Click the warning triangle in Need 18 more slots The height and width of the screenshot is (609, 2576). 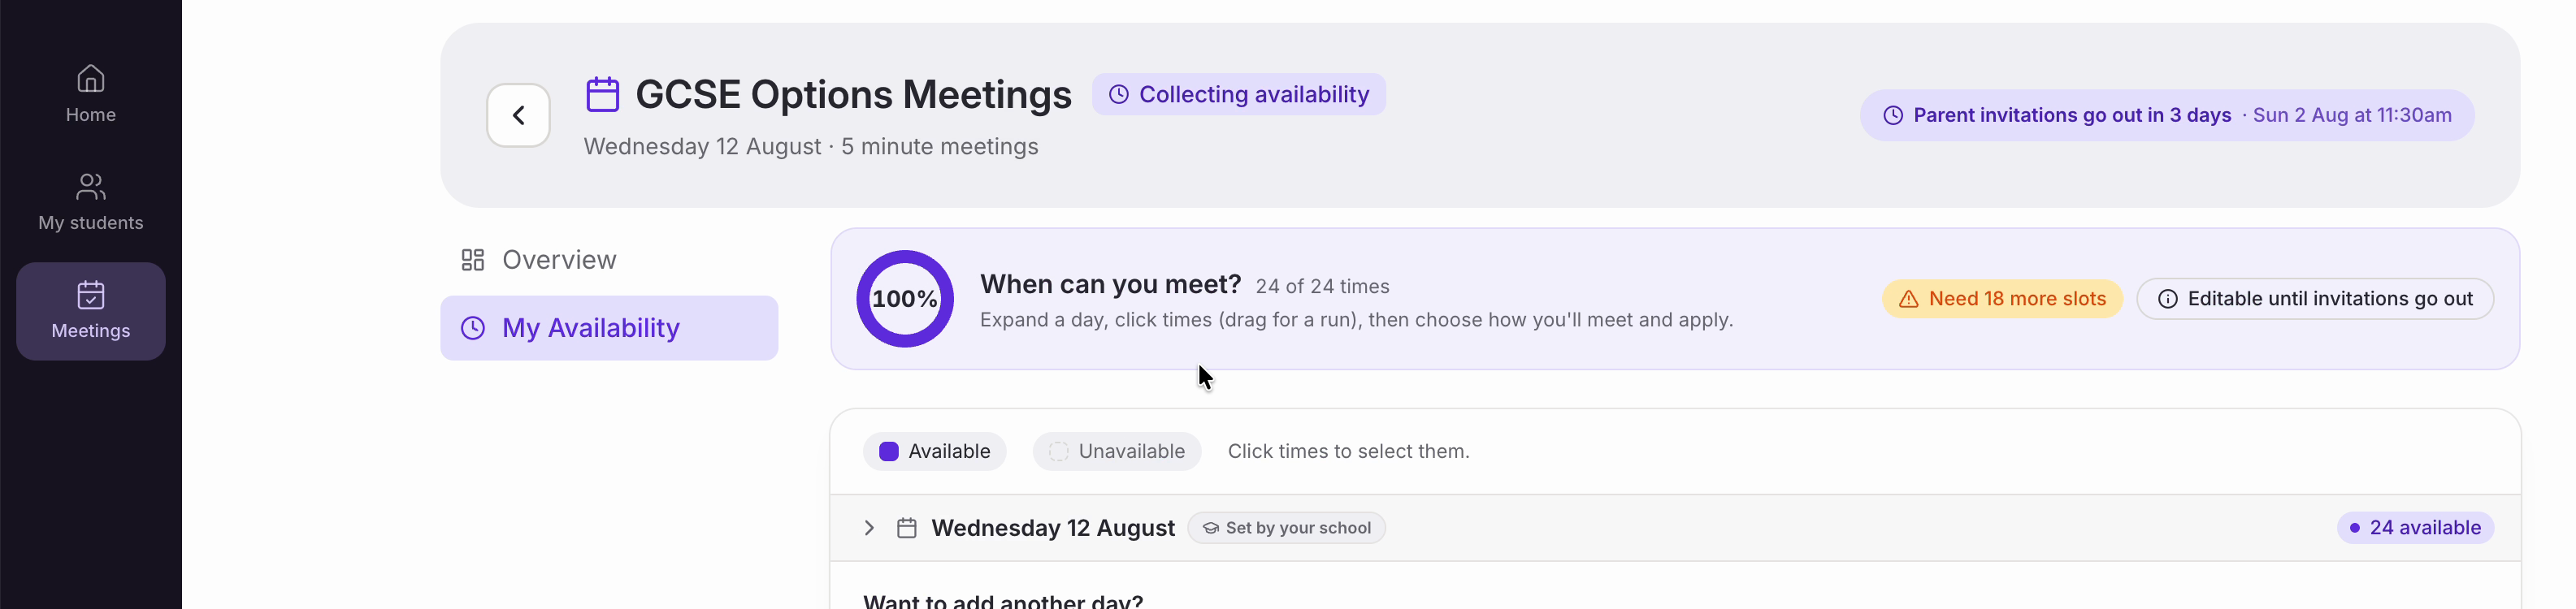coord(1909,299)
